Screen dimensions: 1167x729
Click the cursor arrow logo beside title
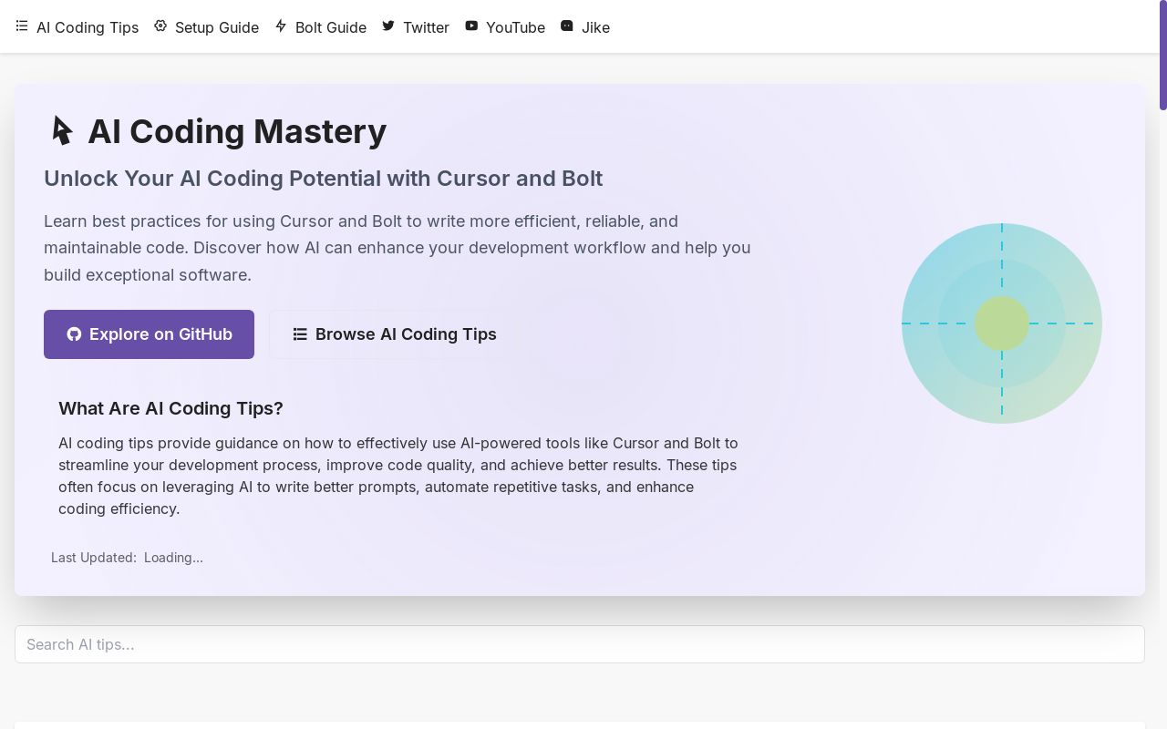(x=62, y=131)
